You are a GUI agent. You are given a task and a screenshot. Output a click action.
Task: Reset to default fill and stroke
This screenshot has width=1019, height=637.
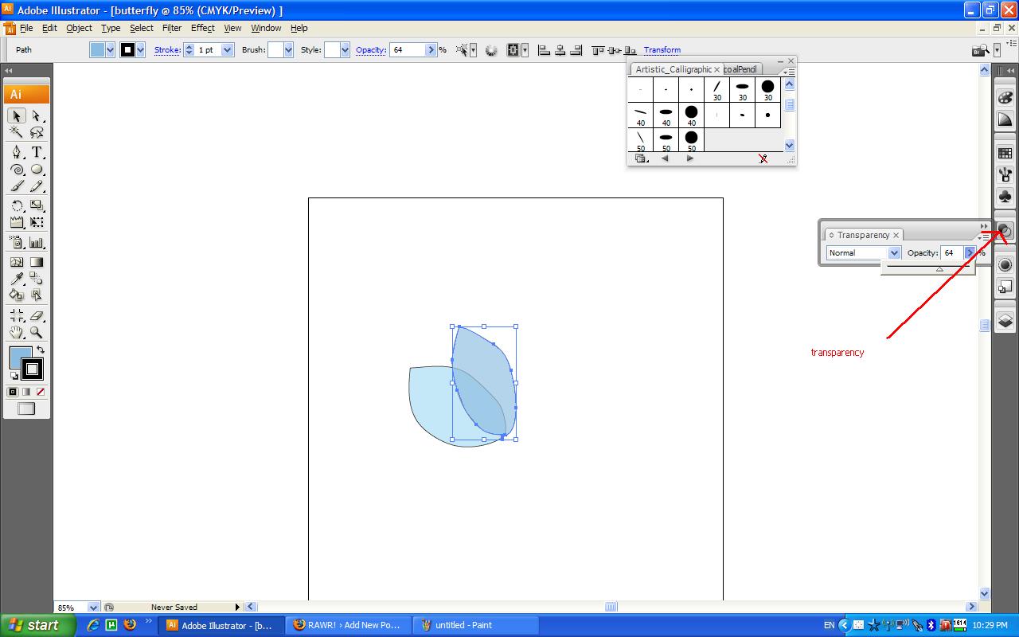(14, 376)
